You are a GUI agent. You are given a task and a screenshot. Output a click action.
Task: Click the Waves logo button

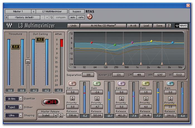pyautogui.click(x=181, y=26)
